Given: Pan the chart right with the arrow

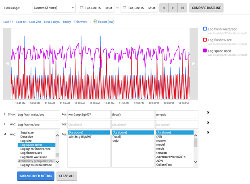Looking at the screenshot, I should pyautogui.click(x=194, y=63).
